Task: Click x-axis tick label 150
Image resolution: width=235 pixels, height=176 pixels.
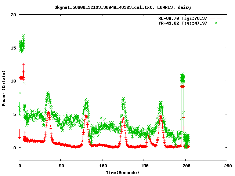Action: [x=145, y=166]
